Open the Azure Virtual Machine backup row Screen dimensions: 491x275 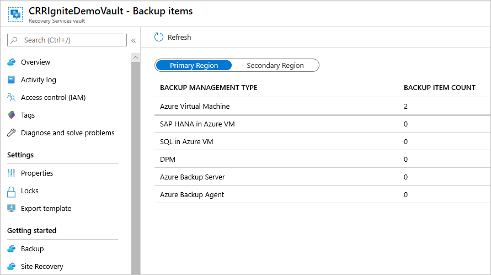[195, 106]
